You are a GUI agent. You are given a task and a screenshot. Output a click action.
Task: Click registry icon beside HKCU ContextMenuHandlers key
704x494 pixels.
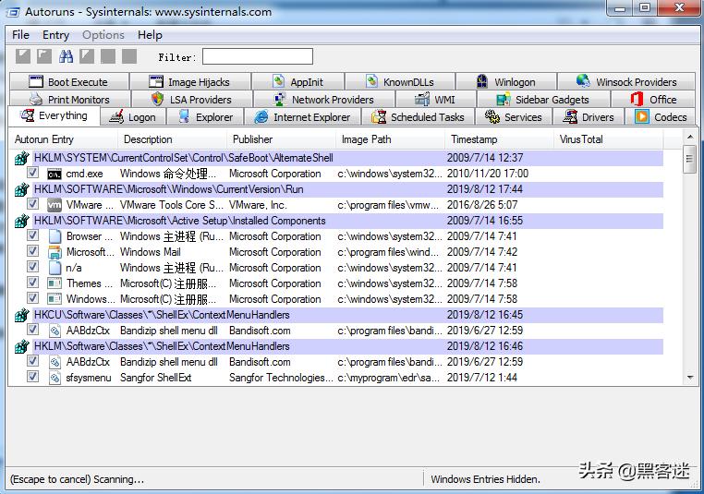point(21,316)
